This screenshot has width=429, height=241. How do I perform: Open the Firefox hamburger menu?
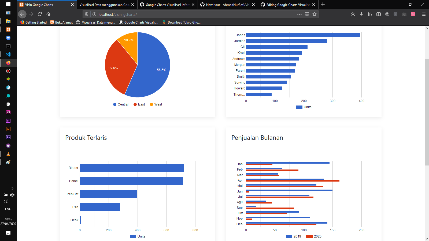pos(424,14)
